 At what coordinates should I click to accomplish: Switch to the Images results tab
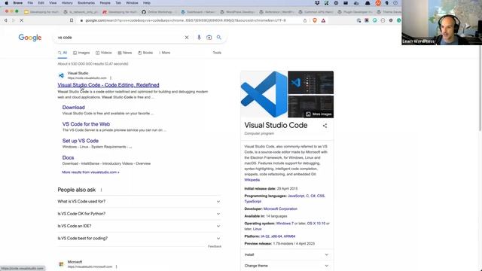[x=81, y=53]
